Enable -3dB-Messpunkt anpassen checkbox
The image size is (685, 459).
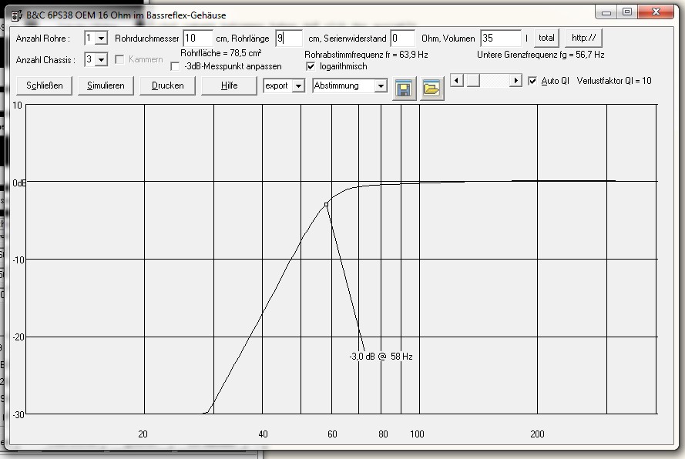[x=175, y=66]
